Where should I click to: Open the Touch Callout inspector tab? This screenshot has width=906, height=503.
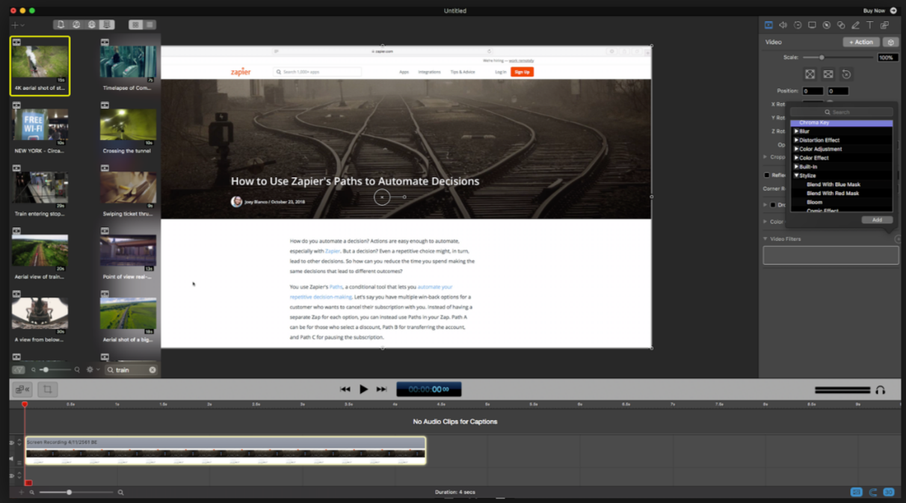[x=841, y=25]
